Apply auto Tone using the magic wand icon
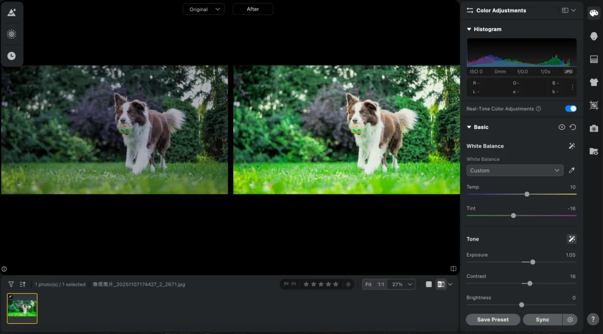 click(x=571, y=239)
